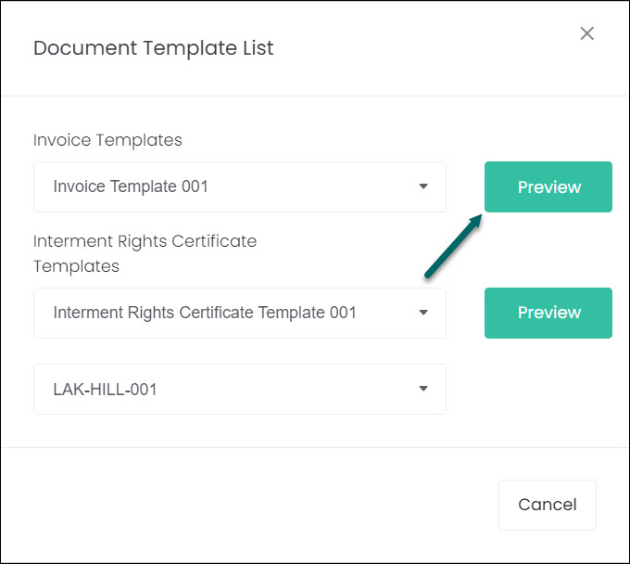630x564 pixels.
Task: Dismiss the dialog with the X icon
Action: (586, 33)
